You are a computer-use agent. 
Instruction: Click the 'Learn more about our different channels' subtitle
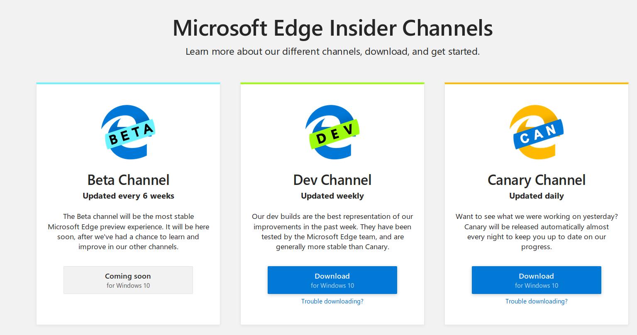[x=333, y=52]
